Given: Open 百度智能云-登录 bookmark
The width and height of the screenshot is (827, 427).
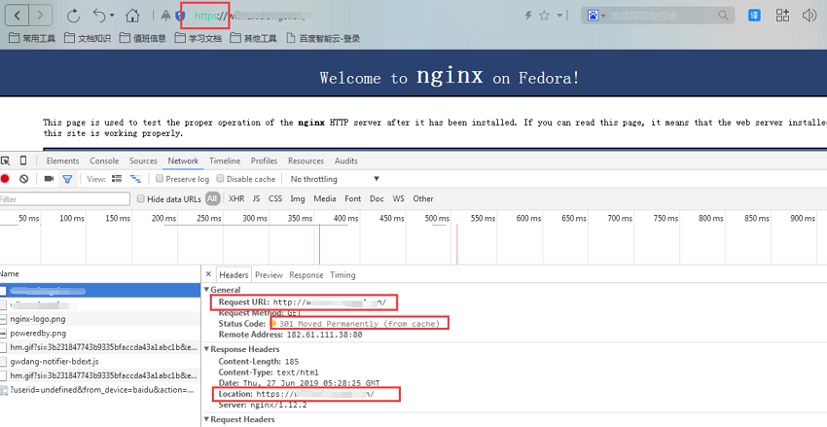Looking at the screenshot, I should (x=323, y=38).
